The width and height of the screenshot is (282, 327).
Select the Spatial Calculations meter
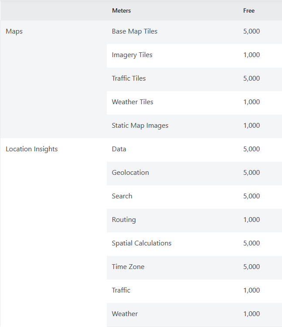point(142,243)
